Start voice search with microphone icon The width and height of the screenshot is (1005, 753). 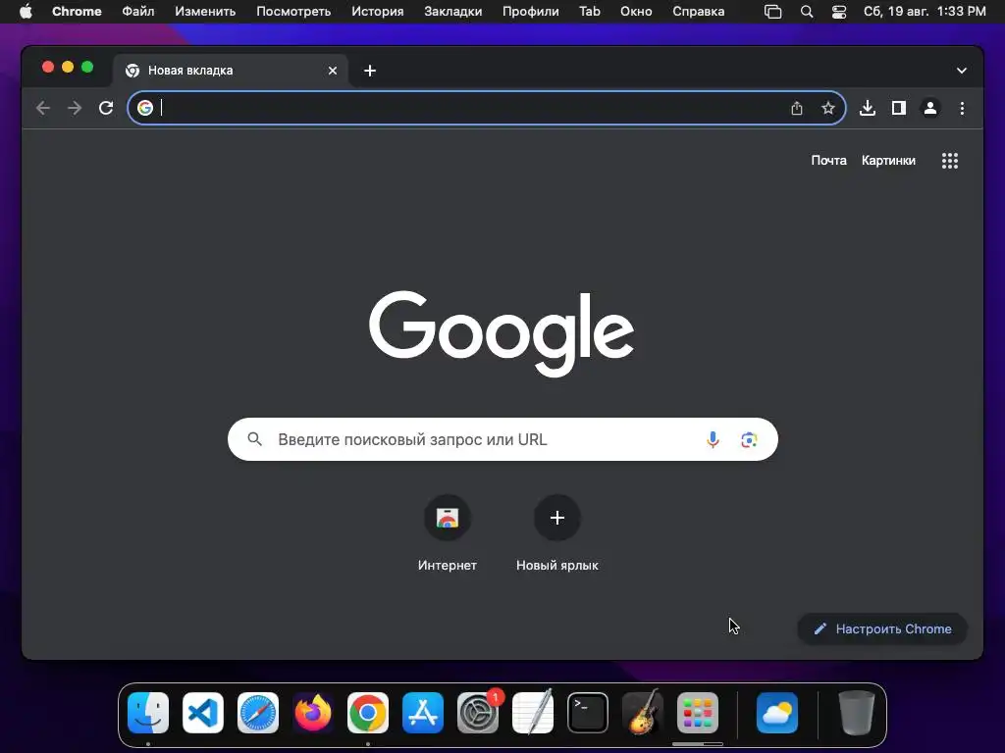click(x=713, y=439)
